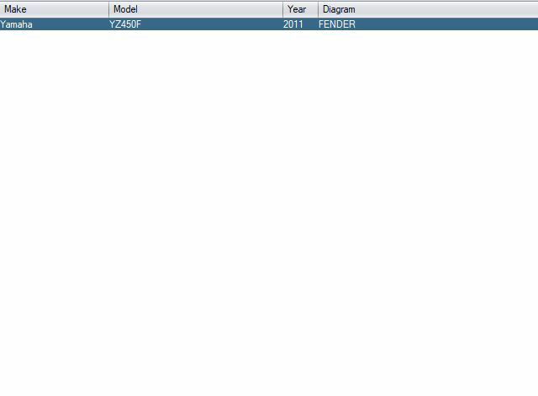Image resolution: width=538 pixels, height=396 pixels.
Task: Click the 2011 year value
Action: click(x=293, y=24)
